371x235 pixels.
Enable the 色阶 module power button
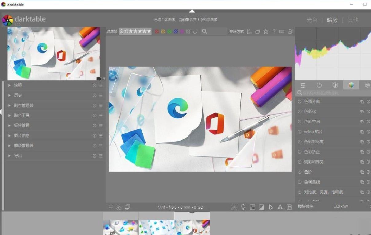pos(299,172)
